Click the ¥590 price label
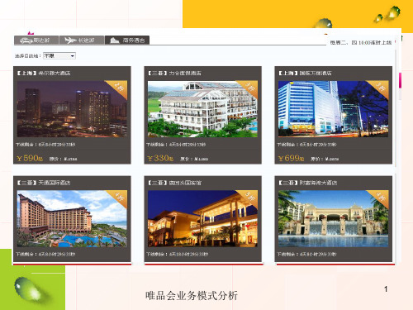The height and width of the screenshot is (310, 413). 30,158
